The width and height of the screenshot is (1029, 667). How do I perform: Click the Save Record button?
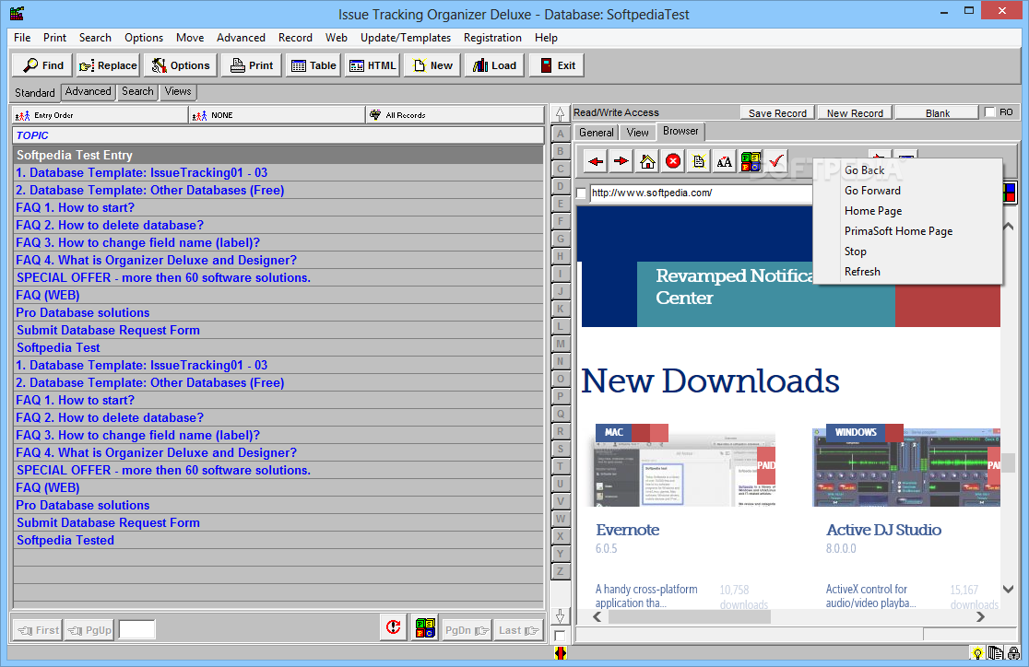pyautogui.click(x=777, y=112)
